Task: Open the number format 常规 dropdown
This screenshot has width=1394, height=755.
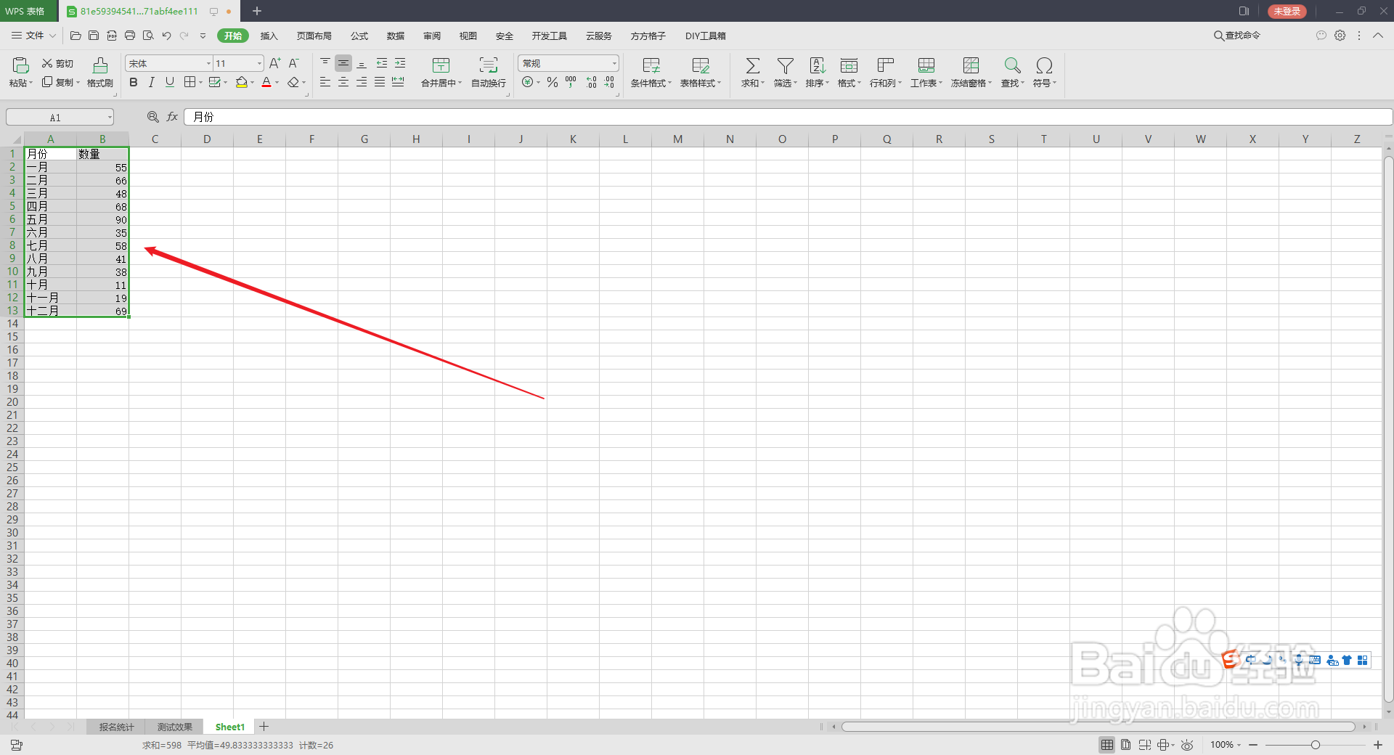Action: pyautogui.click(x=614, y=64)
